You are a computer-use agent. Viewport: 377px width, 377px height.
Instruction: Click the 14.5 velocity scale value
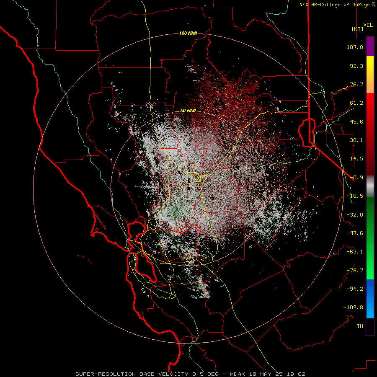[356, 159]
